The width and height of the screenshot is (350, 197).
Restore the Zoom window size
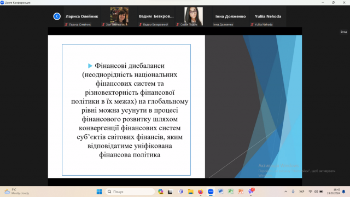[x=333, y=2]
